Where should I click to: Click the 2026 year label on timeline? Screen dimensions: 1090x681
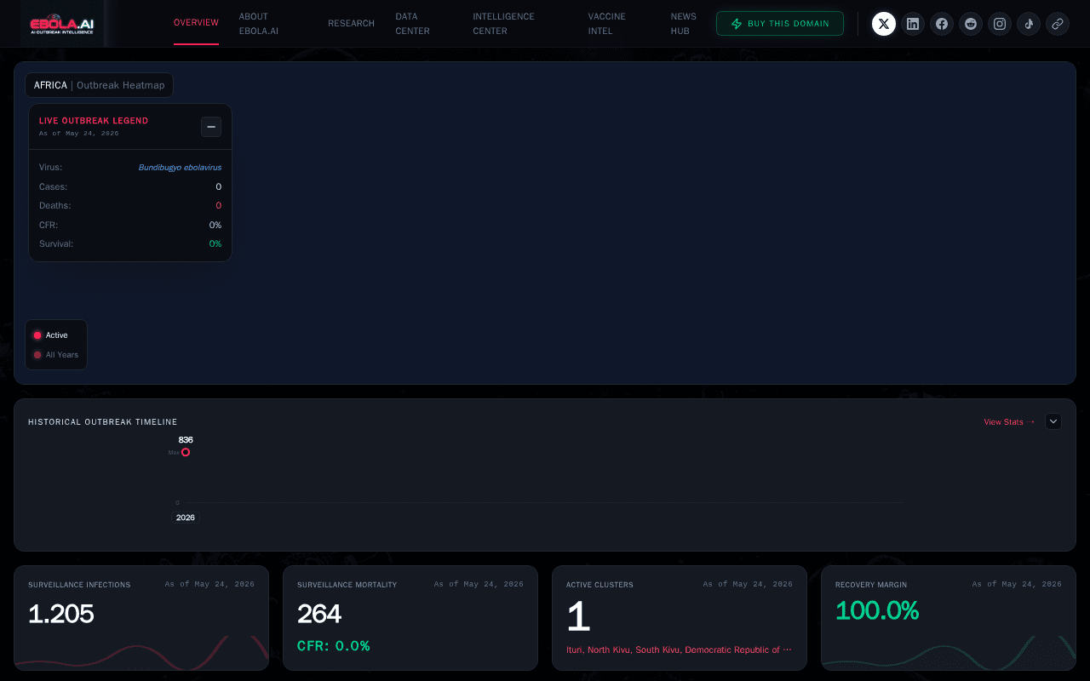pyautogui.click(x=186, y=518)
